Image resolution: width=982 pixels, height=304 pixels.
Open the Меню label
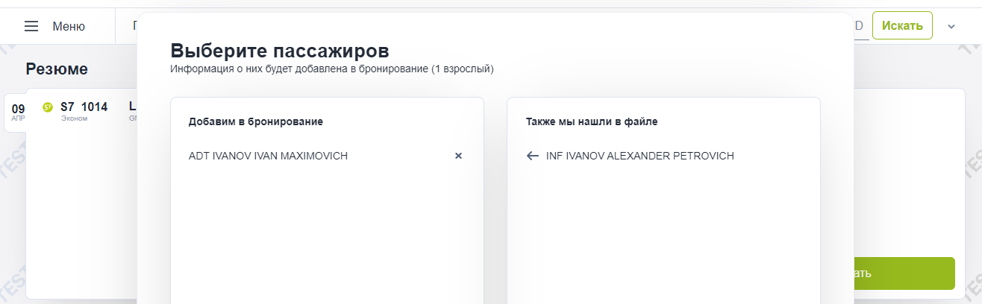(x=69, y=26)
